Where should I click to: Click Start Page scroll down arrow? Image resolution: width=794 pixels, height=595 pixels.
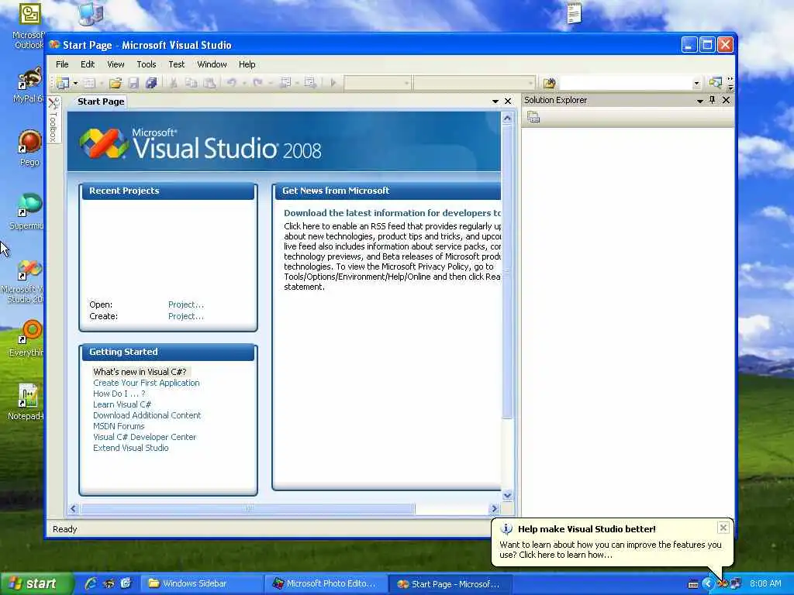[507, 495]
